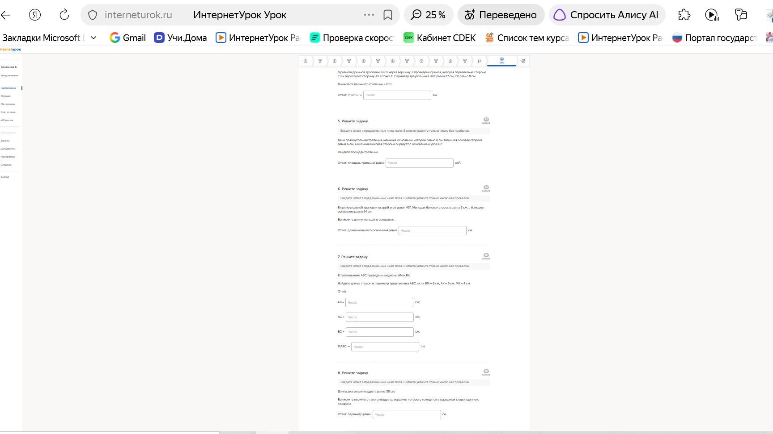Click the points badge of task 7
Viewport: 773px width, 434px height.
486,256
